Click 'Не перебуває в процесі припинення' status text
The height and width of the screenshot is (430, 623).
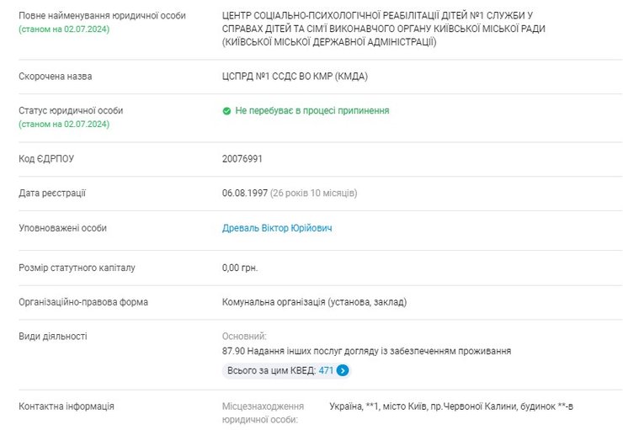pos(312,111)
